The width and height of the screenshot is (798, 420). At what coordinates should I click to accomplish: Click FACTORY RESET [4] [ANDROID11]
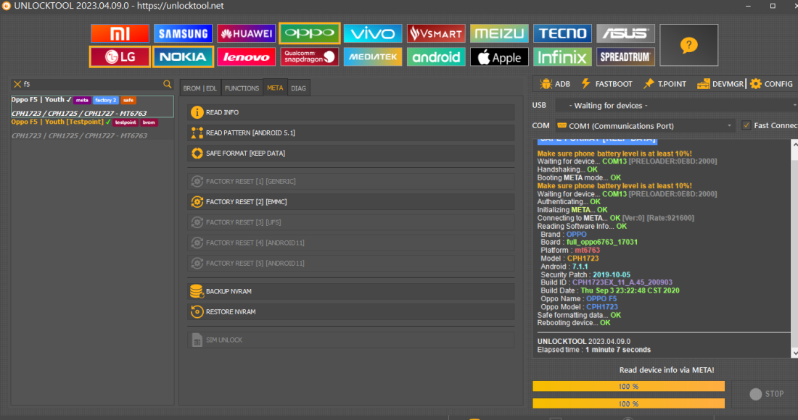coord(351,243)
